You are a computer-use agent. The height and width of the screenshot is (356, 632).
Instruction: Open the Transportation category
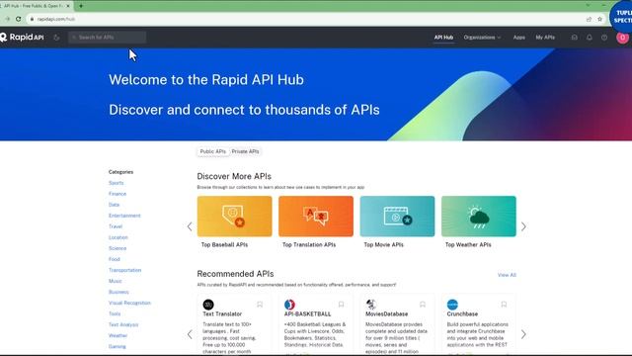click(125, 270)
